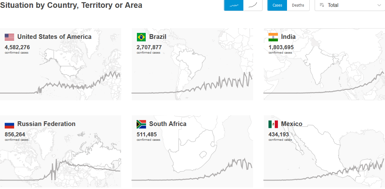Open the Mexico country link
Screen dimensions: 385x189
(x=292, y=124)
